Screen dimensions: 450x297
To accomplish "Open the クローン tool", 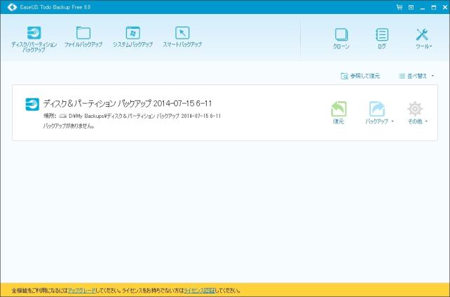I will (x=341, y=38).
